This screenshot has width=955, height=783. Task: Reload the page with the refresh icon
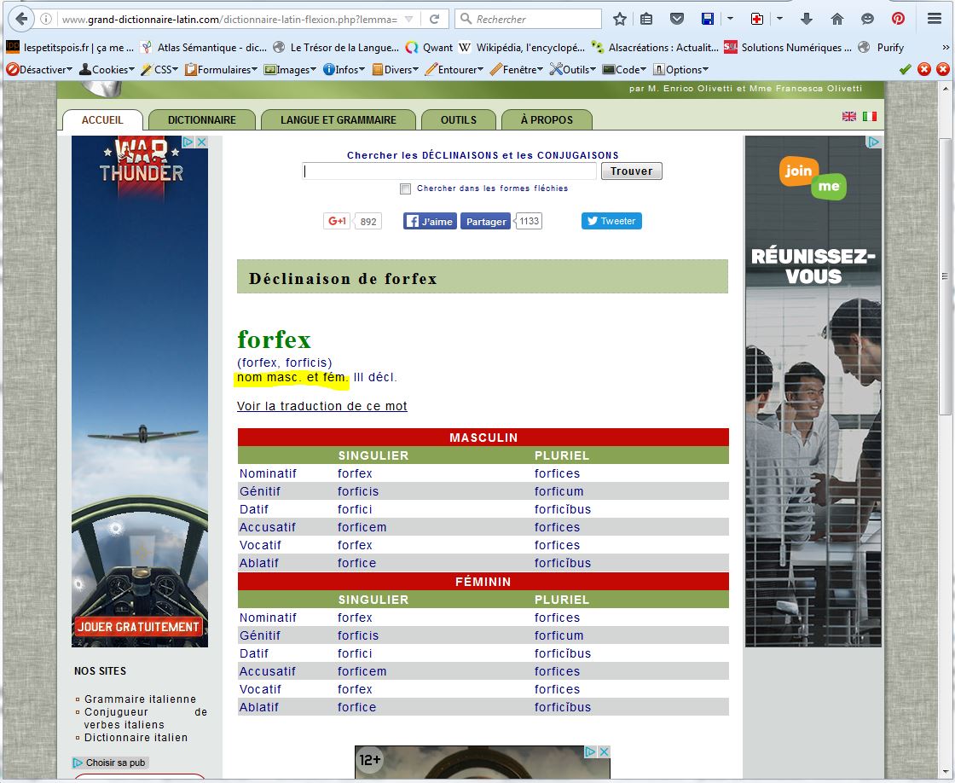(x=434, y=19)
